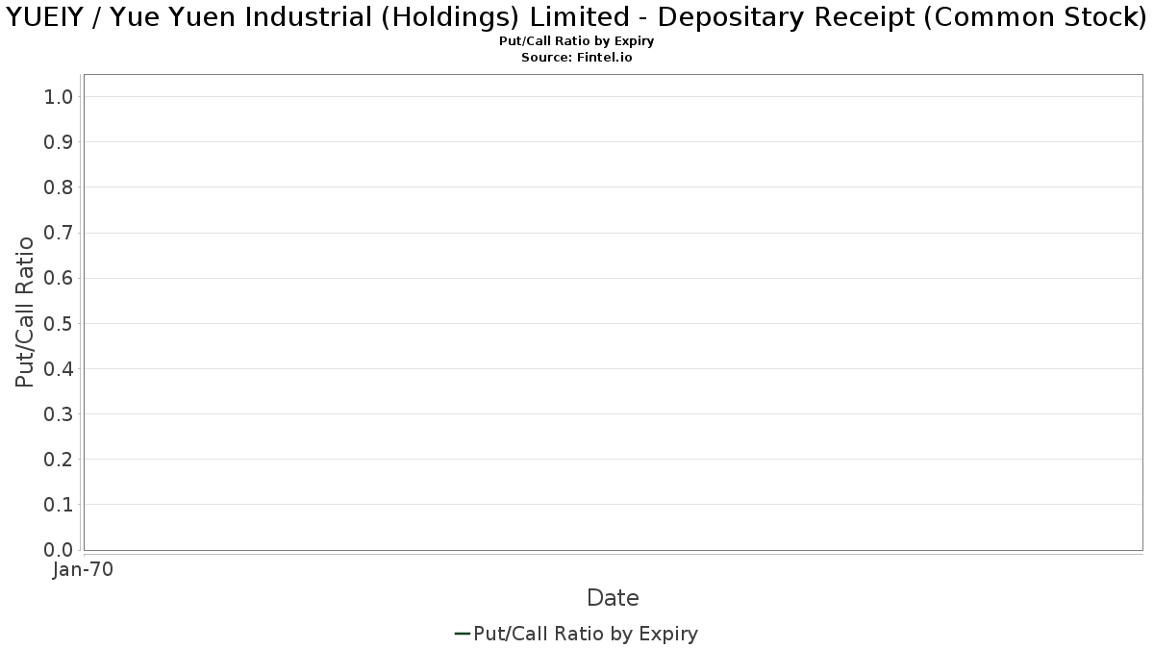Toggle the Put/Call Ratio by Expiry legend label
This screenshot has height=649, width=1154.
click(x=586, y=634)
